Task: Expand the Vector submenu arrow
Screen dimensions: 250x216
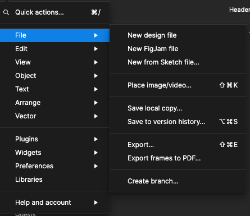Action: click(x=96, y=116)
